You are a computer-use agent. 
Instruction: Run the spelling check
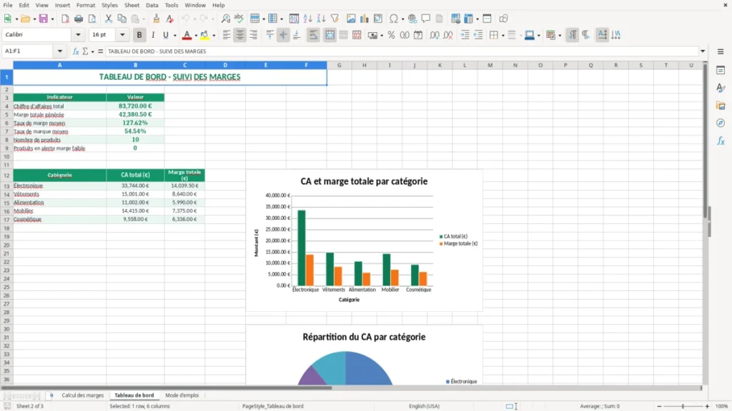pos(239,19)
